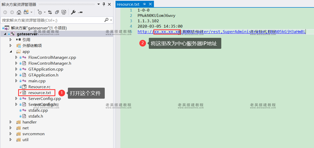Click the http URL on line 5
This screenshot has height=148, width=314.
(x=153, y=31)
